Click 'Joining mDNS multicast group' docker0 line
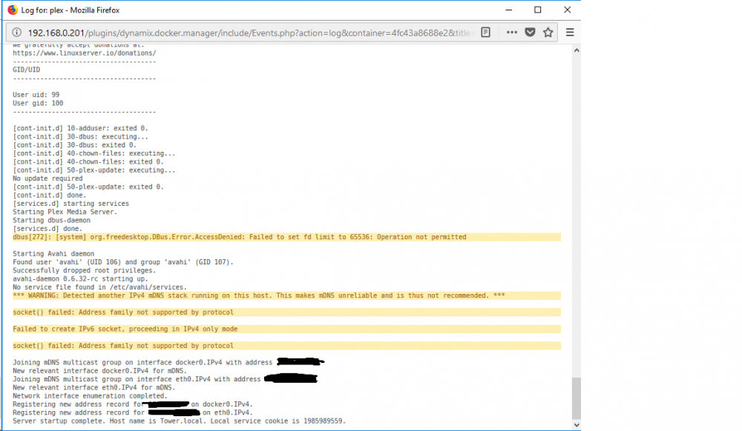Screen dimensions: 742x431 [x=168, y=363]
